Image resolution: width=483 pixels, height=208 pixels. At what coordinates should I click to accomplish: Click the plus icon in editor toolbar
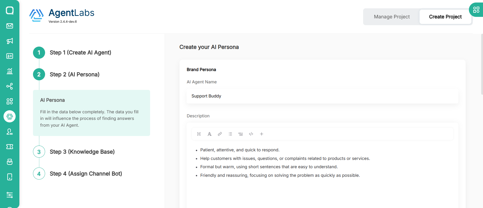pos(262,134)
